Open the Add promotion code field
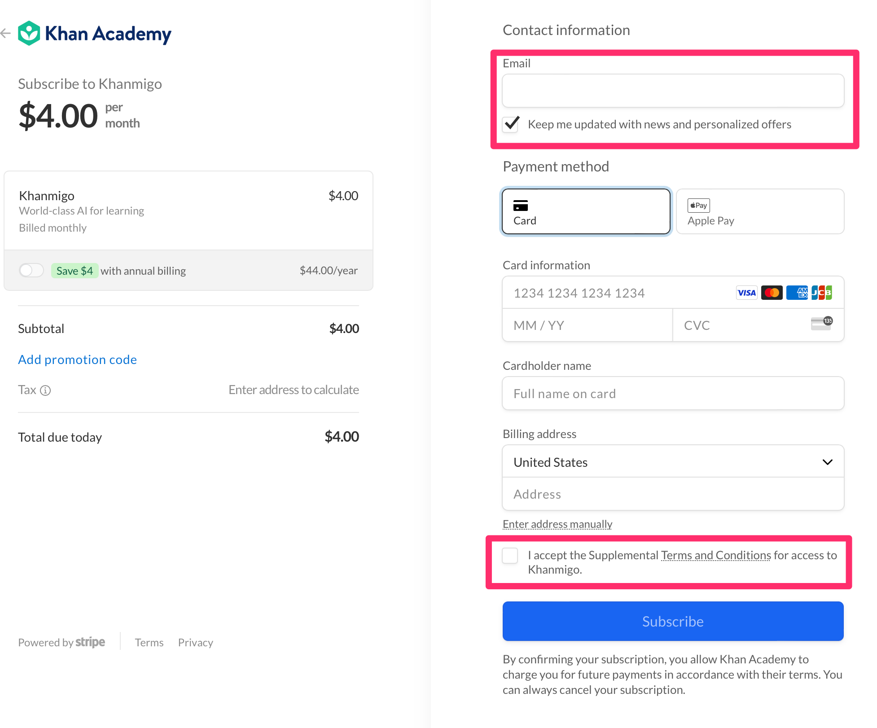The height and width of the screenshot is (728, 877). click(x=77, y=359)
